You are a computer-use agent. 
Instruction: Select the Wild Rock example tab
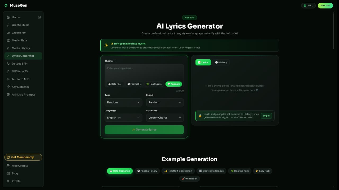[190, 179]
